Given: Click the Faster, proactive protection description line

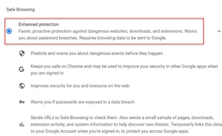Looking at the screenshot, I should tap(108, 31).
